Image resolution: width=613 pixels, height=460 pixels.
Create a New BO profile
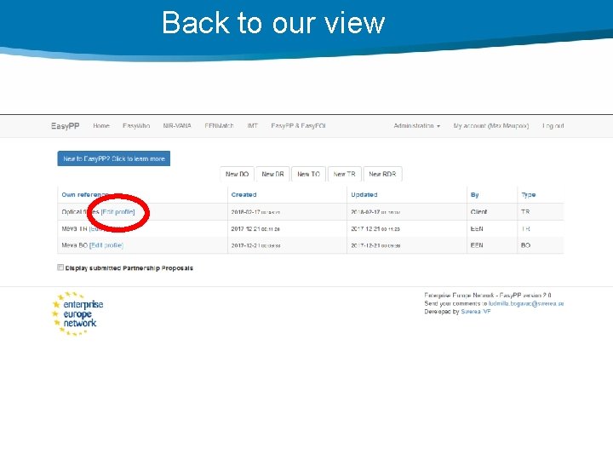pos(237,174)
